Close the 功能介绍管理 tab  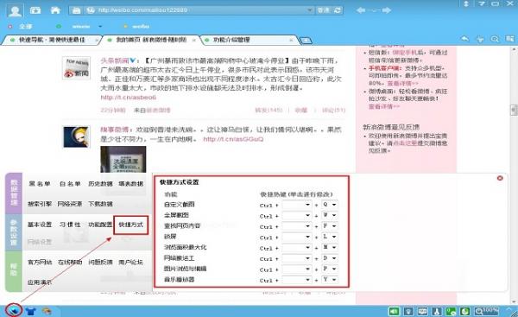[291, 40]
